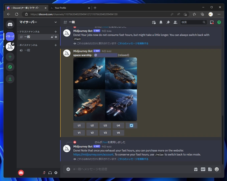Open user settings gear icon
The image size is (227, 181).
click(56, 173)
